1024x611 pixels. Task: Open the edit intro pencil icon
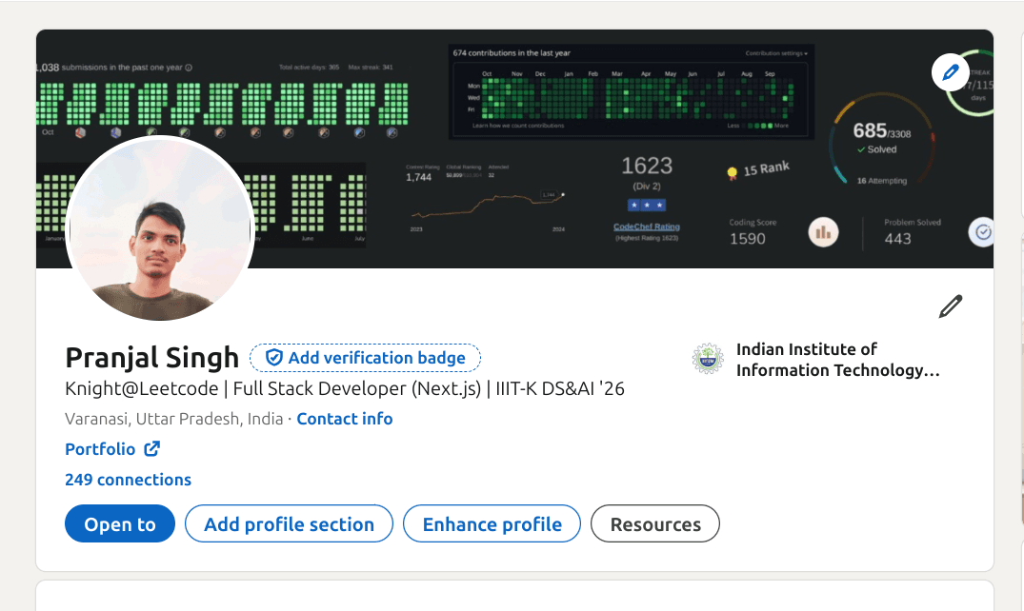(951, 306)
